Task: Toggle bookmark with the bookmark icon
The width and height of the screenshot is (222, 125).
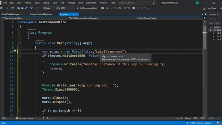Action: (x=134, y=8)
